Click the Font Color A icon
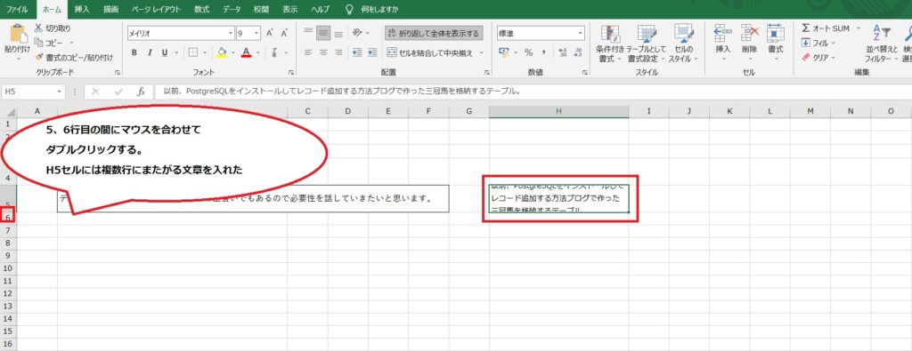This screenshot has height=351, width=912. 246,52
